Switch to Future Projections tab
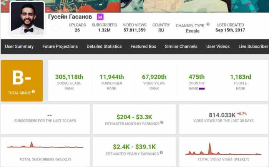Image resolution: width=269 pixels, height=167 pixels. [60, 46]
